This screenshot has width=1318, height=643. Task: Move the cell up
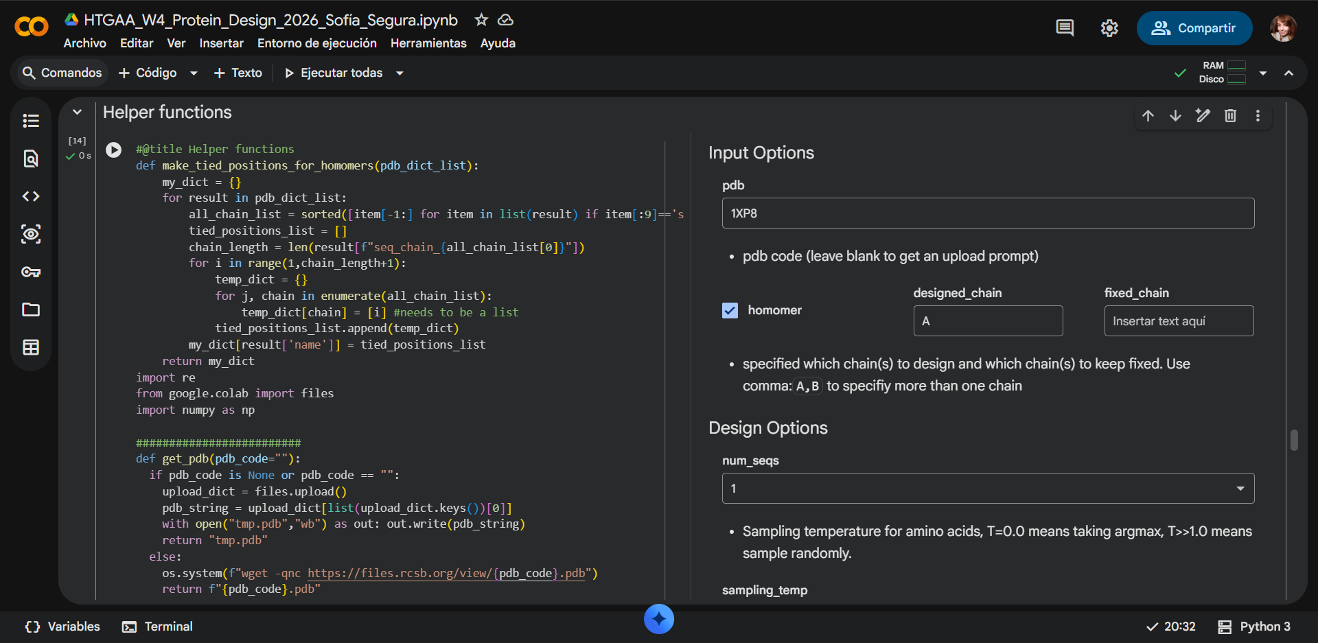pos(1148,115)
